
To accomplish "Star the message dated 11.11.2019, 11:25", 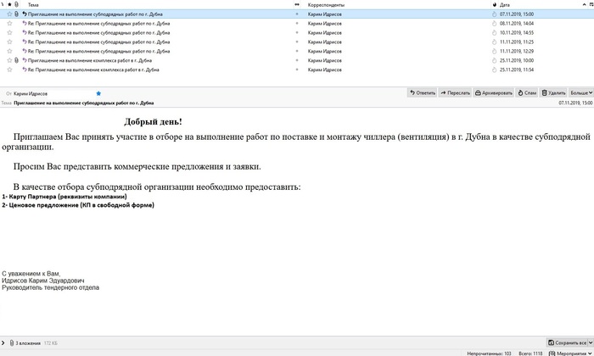I will pyautogui.click(x=9, y=42).
